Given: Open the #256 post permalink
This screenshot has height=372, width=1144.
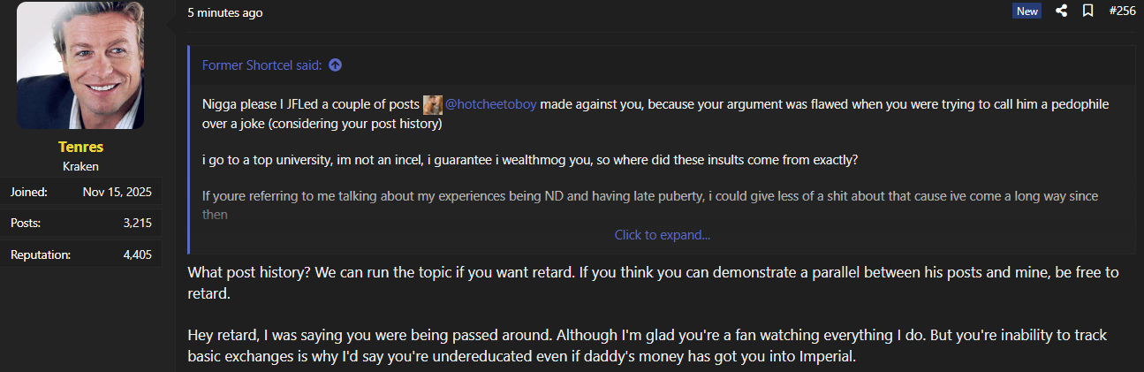Looking at the screenshot, I should click(1121, 11).
